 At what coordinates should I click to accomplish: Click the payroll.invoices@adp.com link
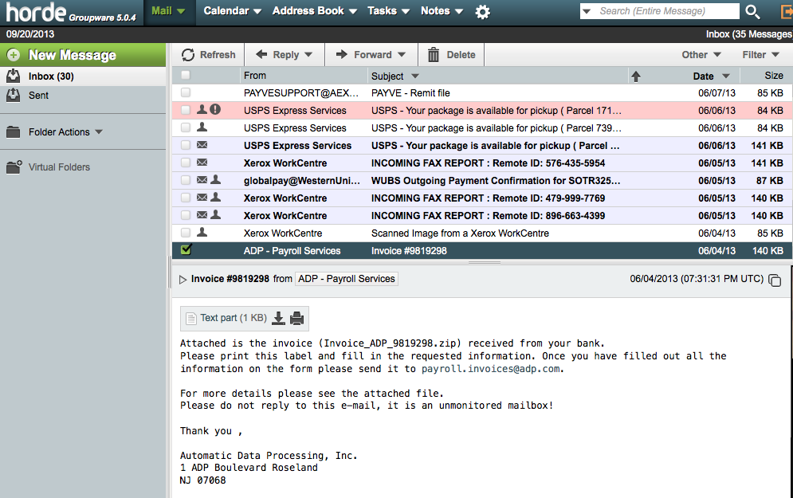tap(491, 369)
